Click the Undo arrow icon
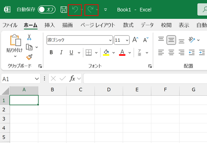The height and width of the screenshot is (143, 207). pos(75,10)
